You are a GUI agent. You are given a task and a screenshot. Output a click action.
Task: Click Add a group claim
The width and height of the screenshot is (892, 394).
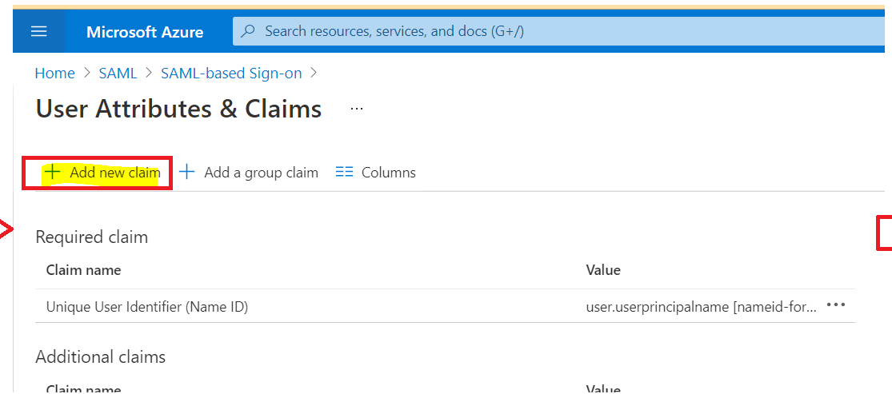(x=249, y=173)
